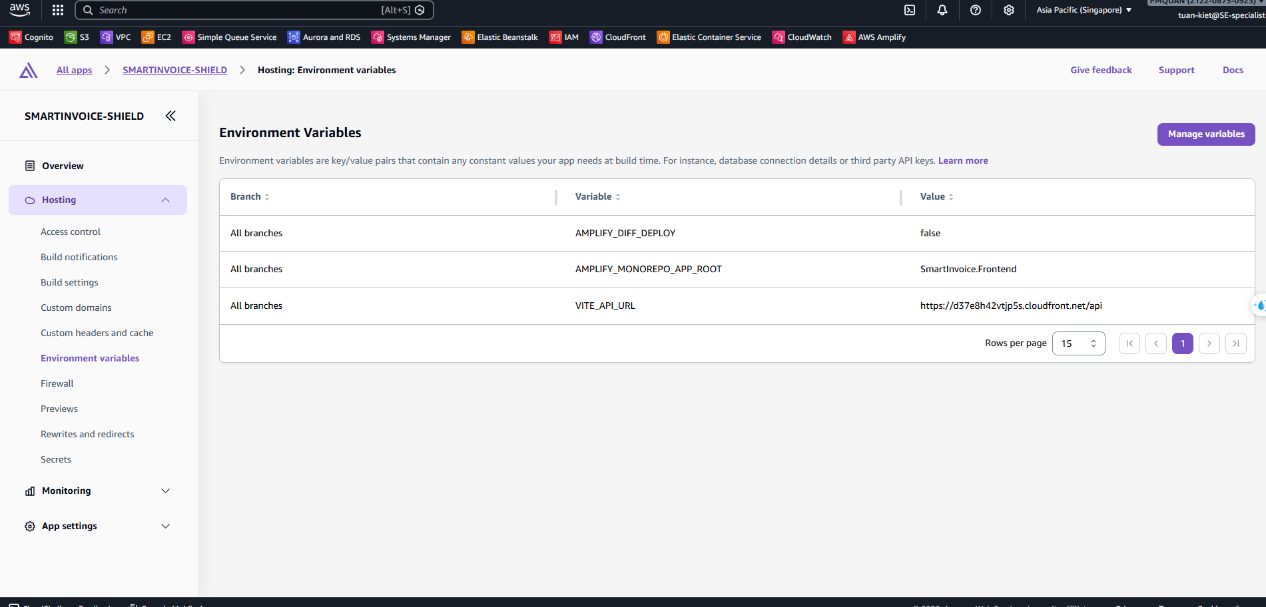Open the Learn more link
The width and height of the screenshot is (1266, 607).
962,161
